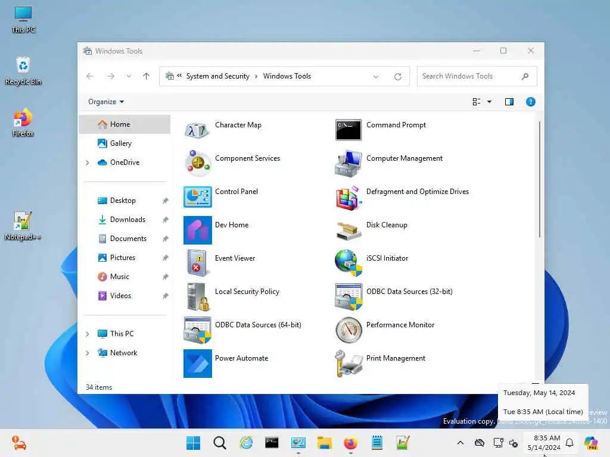Open the Computer Management icon
Image resolution: width=610 pixels, height=457 pixels.
(348, 163)
